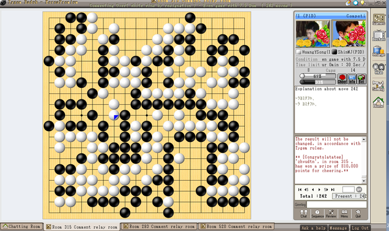The image size is (389, 231).
Task: Open Chat at bottom of game panel
Action: (304, 213)
